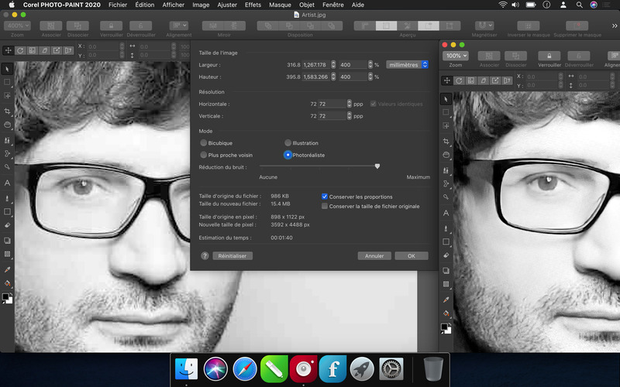The width and height of the screenshot is (620, 387).
Task: Click the Réinitialiser button
Action: 232,256
